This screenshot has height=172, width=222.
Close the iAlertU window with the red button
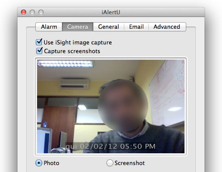tap(24, 12)
